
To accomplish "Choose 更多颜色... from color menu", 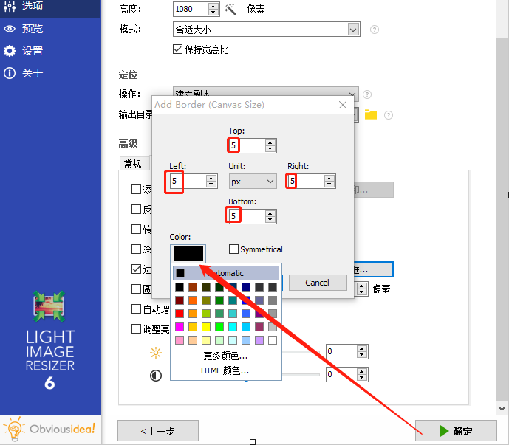I will click(225, 356).
